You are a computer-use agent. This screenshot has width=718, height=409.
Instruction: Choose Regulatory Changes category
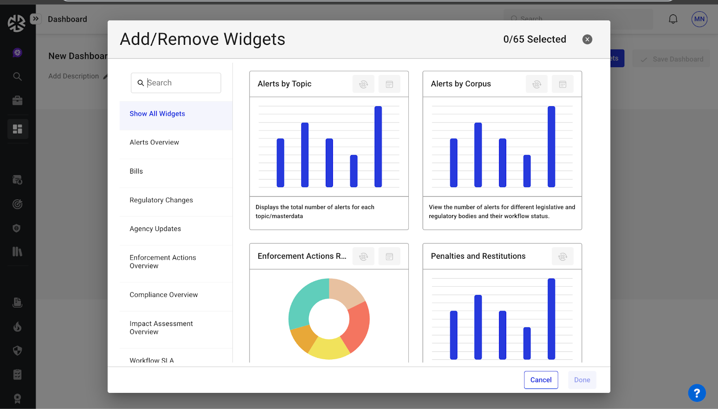pyautogui.click(x=161, y=200)
